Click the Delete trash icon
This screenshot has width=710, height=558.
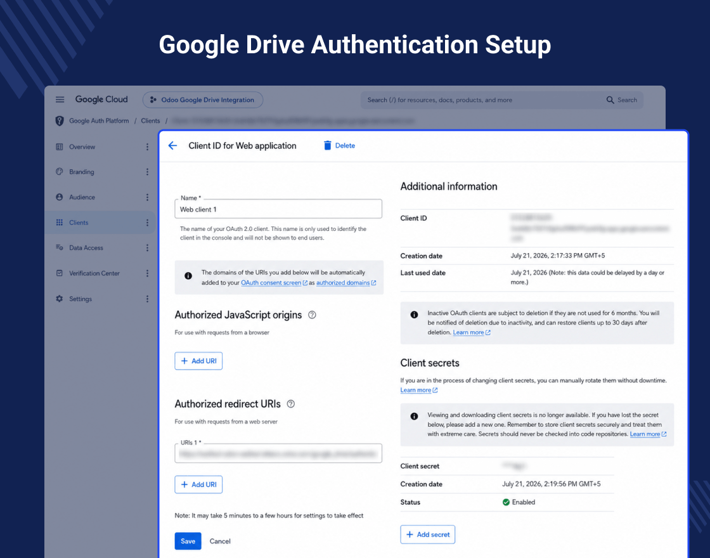[327, 145]
